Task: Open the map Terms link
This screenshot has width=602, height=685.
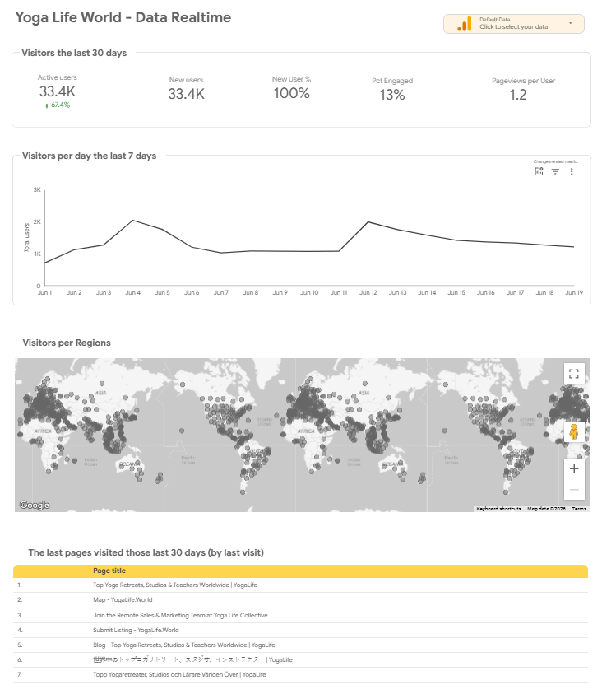Action: pos(579,509)
